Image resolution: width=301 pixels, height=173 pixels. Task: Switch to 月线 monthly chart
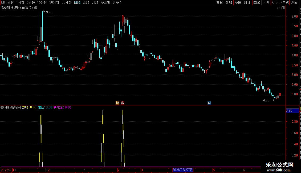click(95, 2)
